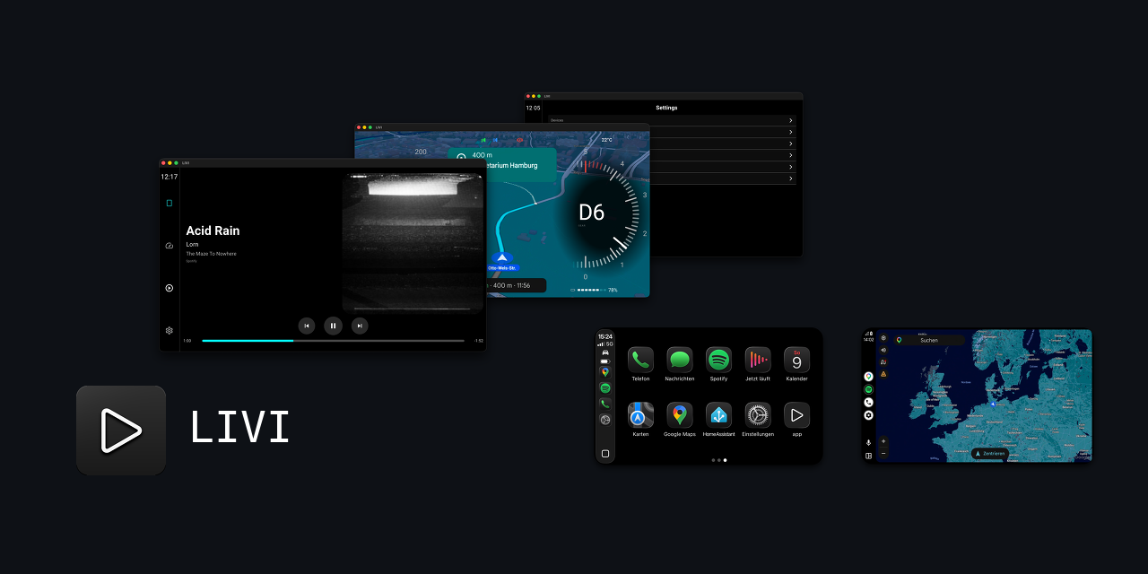Select the teal phone-mirroring icon in music window sidebar
The image size is (1148, 574).
click(169, 203)
